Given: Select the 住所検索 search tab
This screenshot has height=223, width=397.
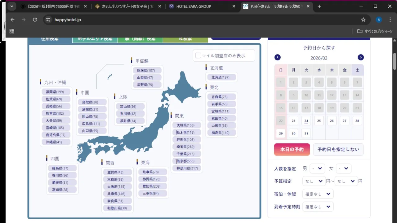Looking at the screenshot, I should (50, 40).
